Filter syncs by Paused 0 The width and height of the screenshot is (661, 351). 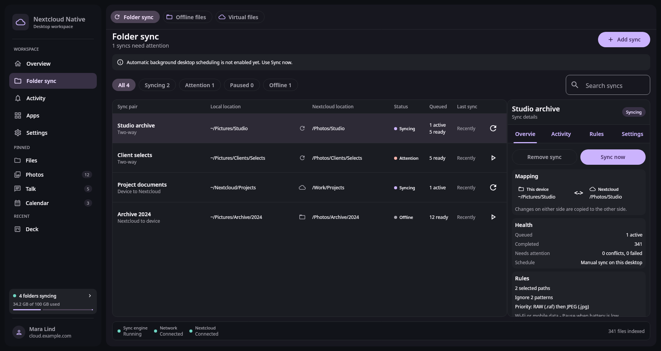242,85
